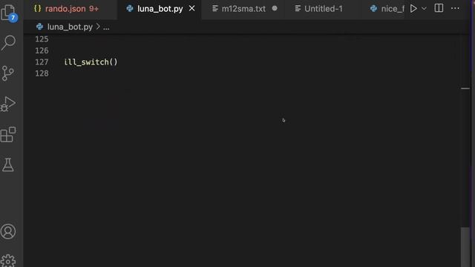Viewport: 475px width, 267px height.
Task: Open the Accounts menu icon
Action: pos(8,231)
